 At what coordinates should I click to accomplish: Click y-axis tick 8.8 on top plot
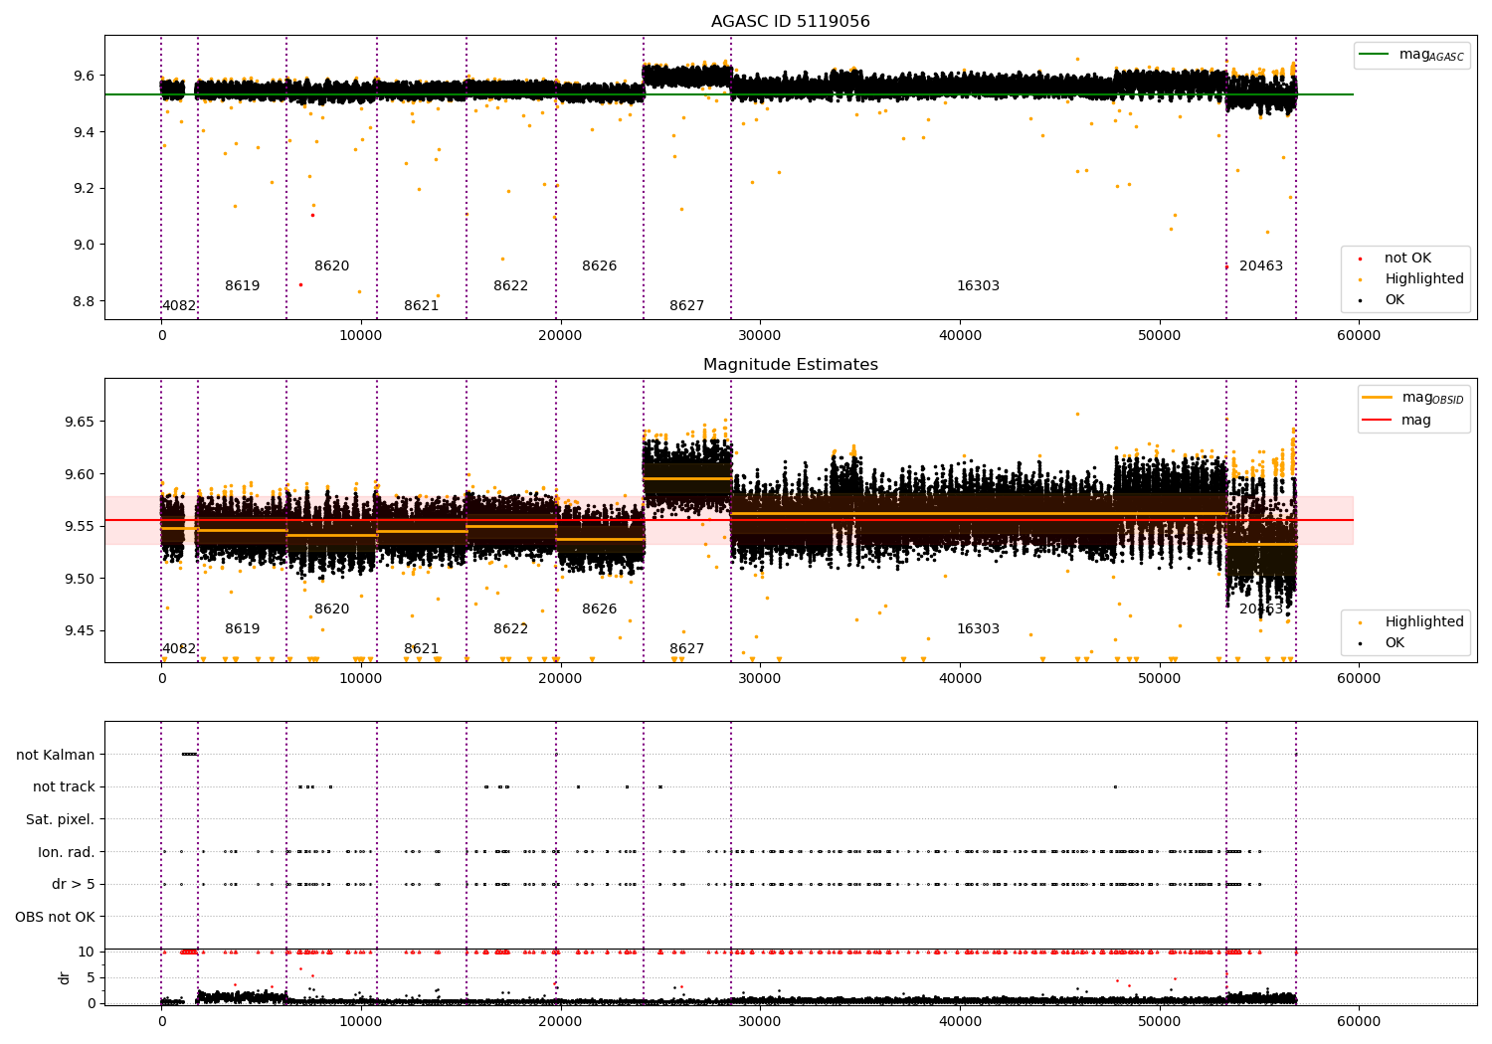pyautogui.click(x=84, y=301)
